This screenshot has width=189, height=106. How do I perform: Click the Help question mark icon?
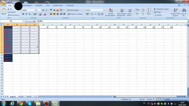click(x=179, y=5)
